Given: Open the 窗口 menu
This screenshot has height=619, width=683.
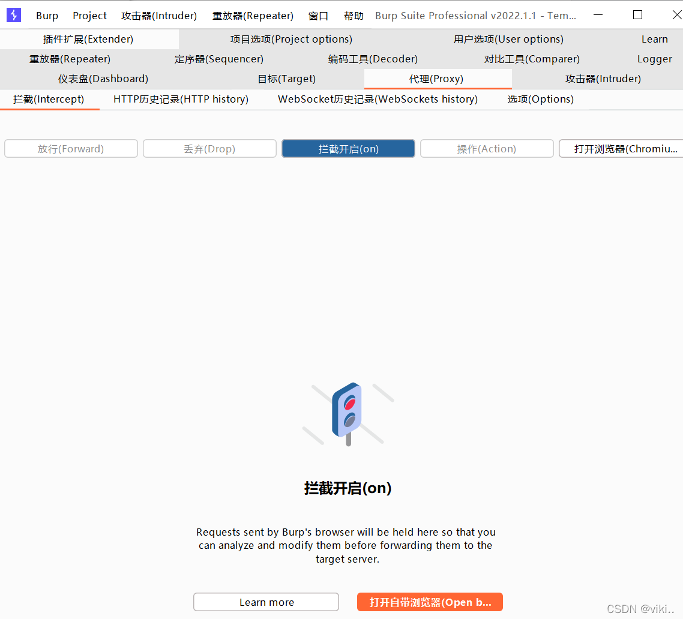Looking at the screenshot, I should [x=318, y=16].
